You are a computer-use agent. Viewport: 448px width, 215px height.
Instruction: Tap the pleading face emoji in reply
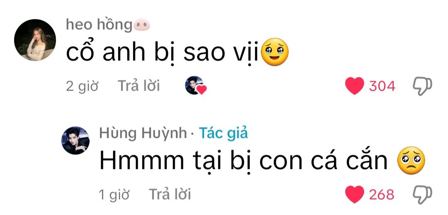411,161
